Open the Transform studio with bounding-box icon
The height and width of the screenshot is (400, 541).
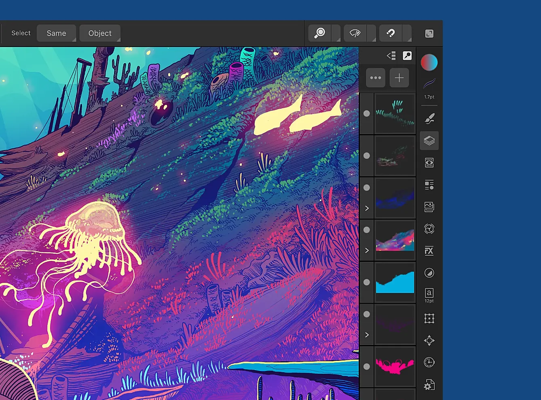(429, 318)
